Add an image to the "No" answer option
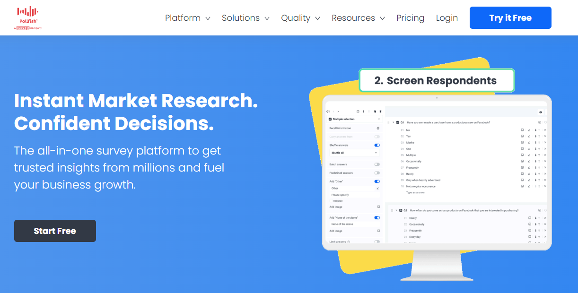The image size is (578, 293). [x=522, y=129]
